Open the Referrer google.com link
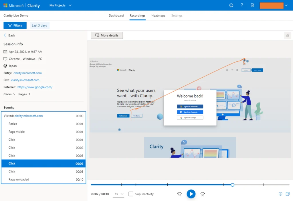293x201 pixels. click(x=35, y=87)
